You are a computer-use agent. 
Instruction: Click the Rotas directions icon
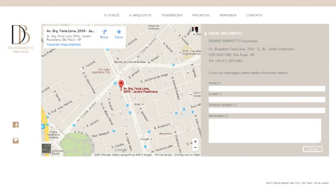coord(104,32)
